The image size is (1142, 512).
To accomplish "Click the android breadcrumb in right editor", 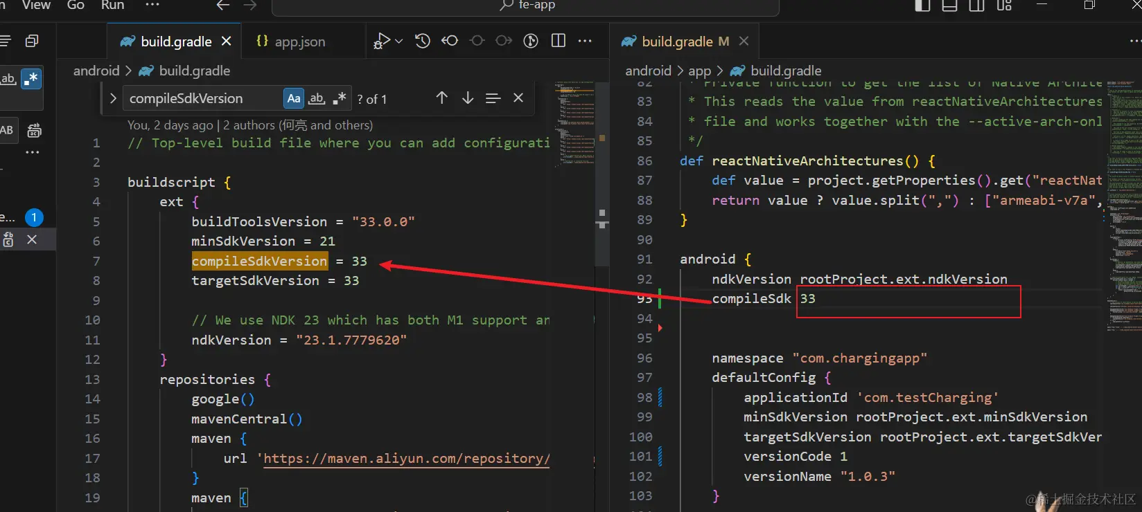I will click(648, 71).
